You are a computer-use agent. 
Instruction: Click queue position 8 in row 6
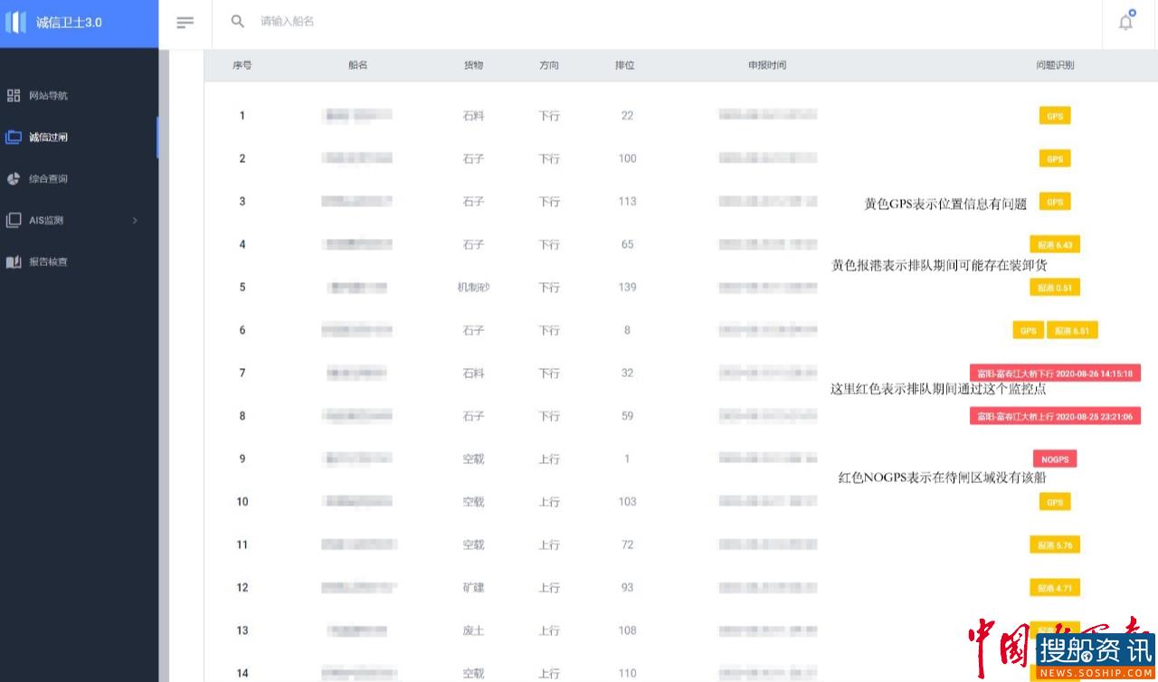point(628,331)
